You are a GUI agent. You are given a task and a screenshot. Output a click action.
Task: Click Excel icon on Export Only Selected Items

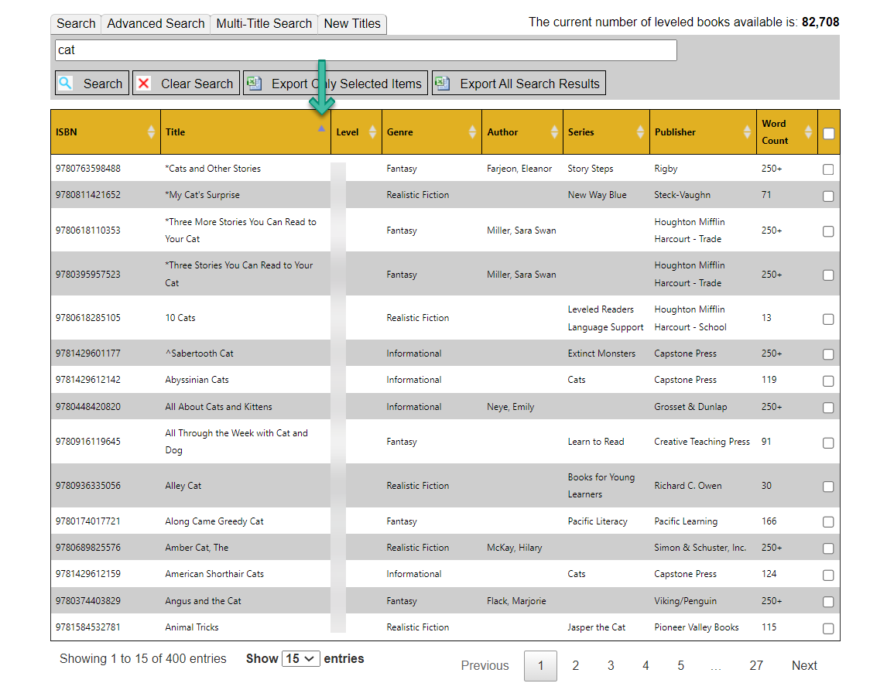[x=253, y=84]
